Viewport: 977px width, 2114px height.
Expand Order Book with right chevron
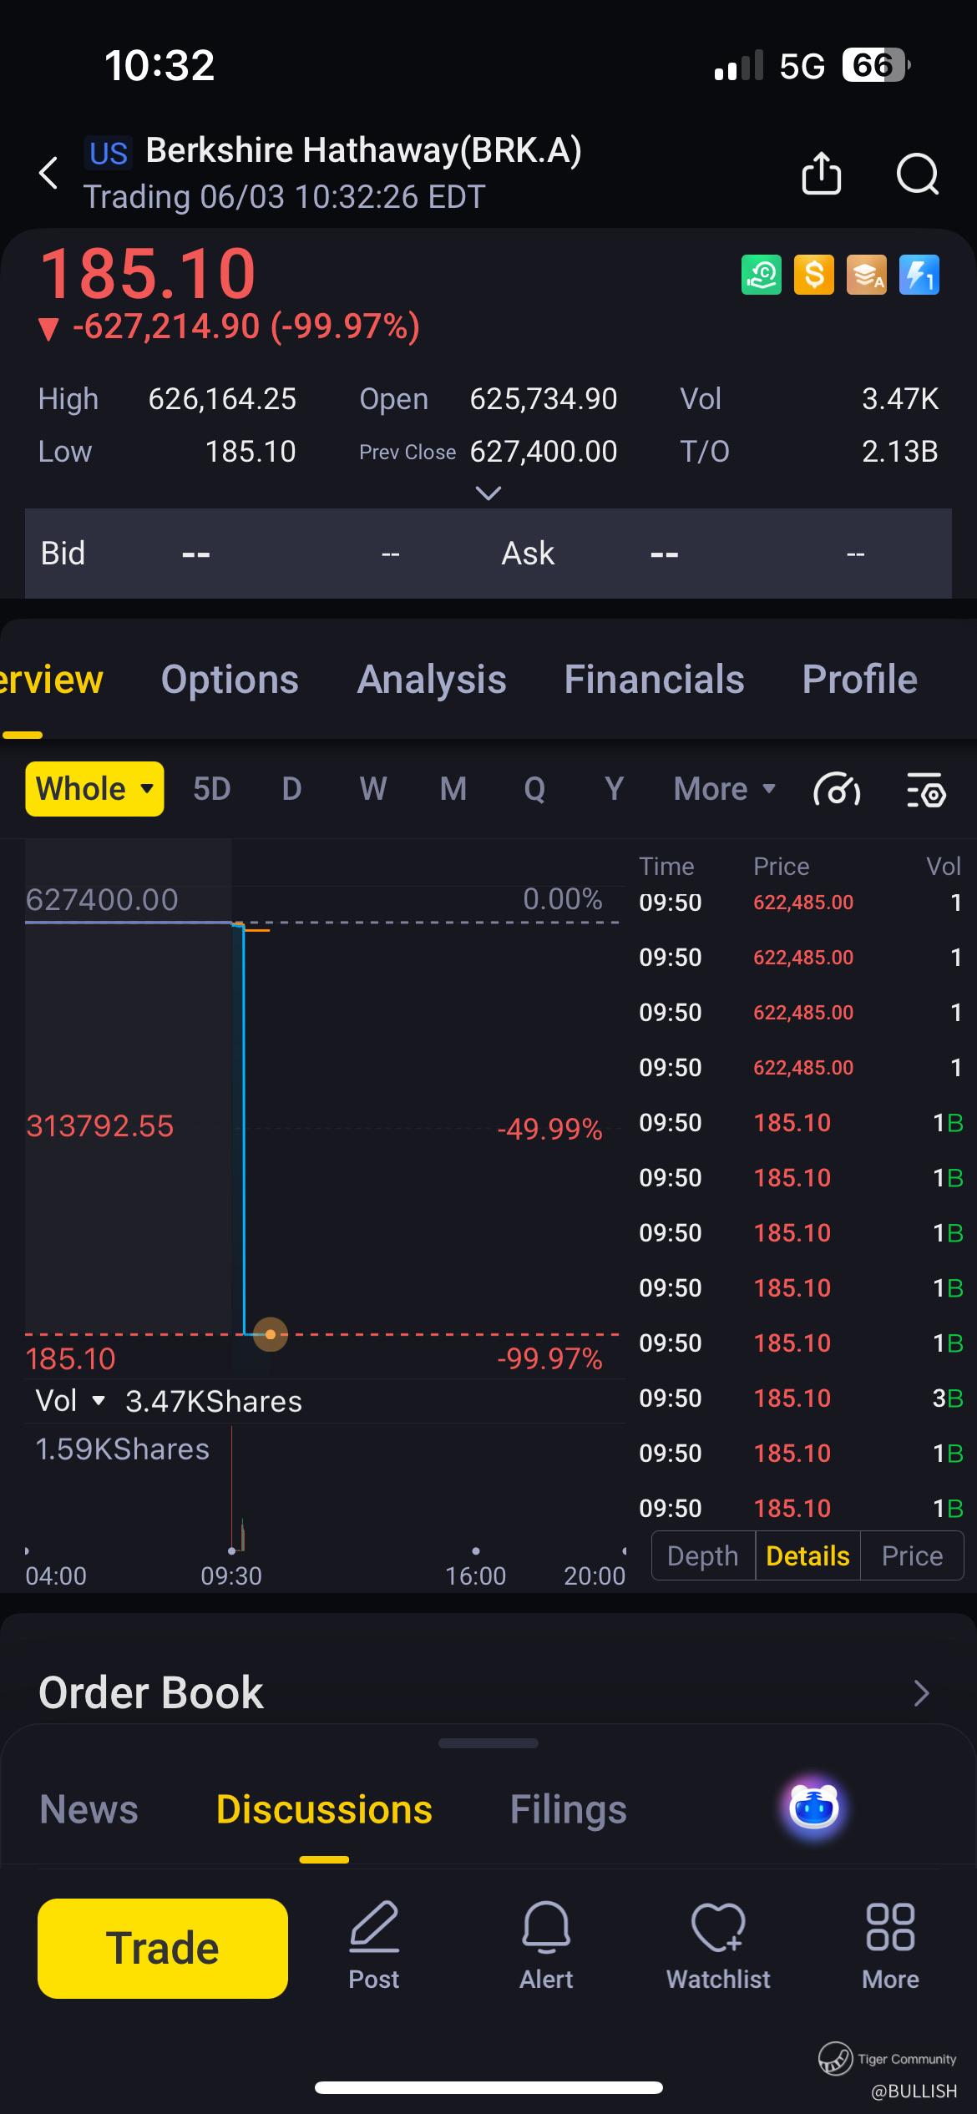(921, 1693)
